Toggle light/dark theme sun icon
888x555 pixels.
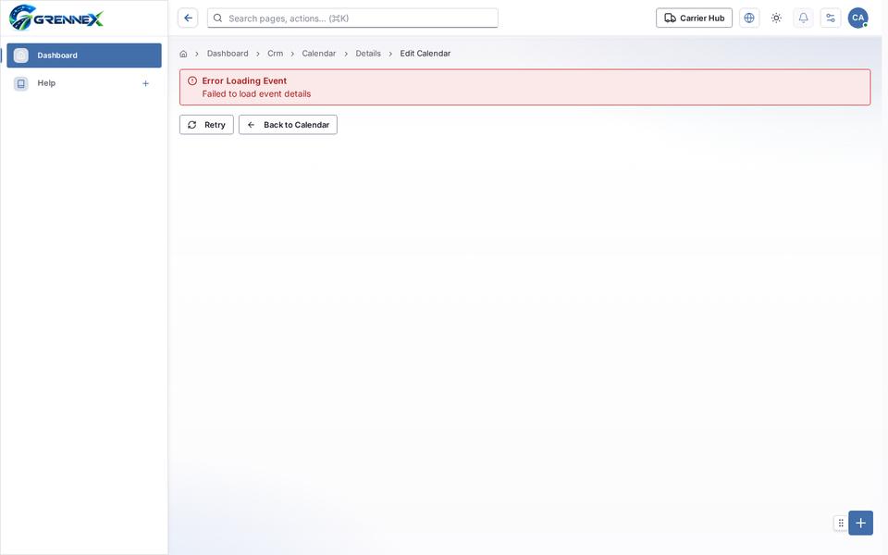coord(776,18)
